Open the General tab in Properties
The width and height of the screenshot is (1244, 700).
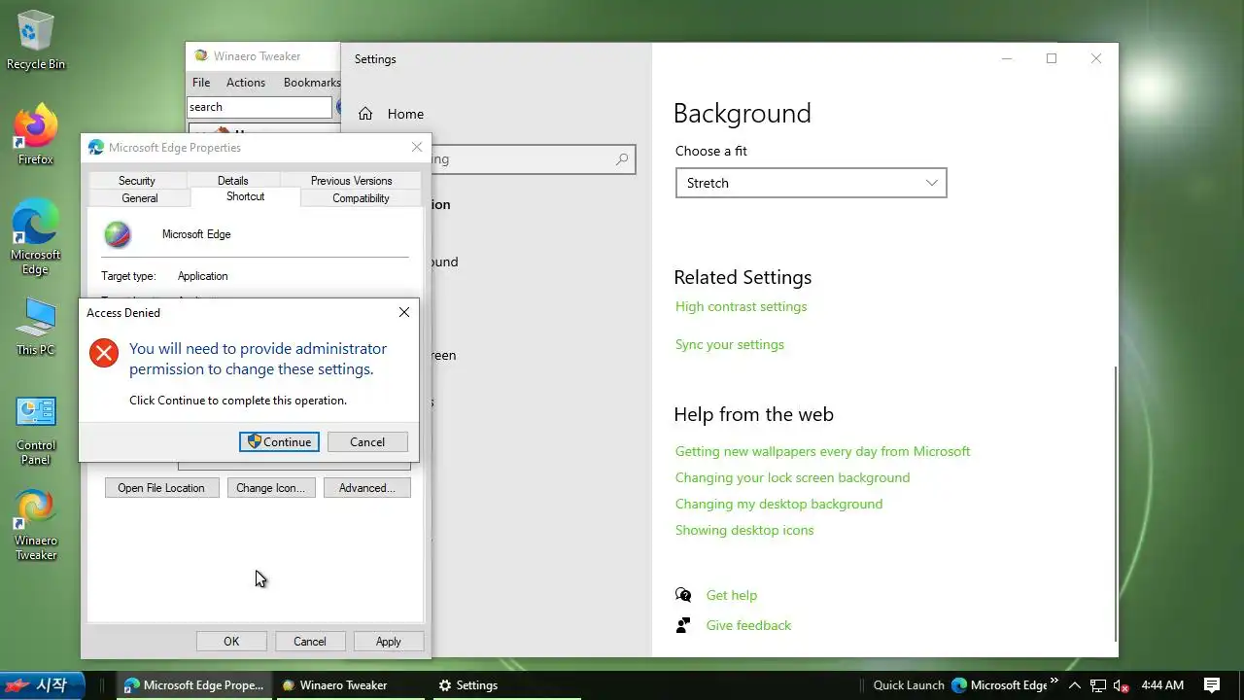click(x=140, y=198)
